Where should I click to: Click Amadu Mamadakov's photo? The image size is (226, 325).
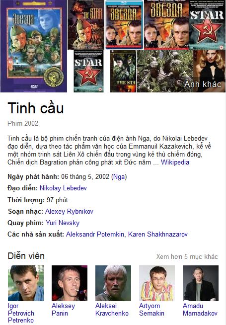(201, 283)
